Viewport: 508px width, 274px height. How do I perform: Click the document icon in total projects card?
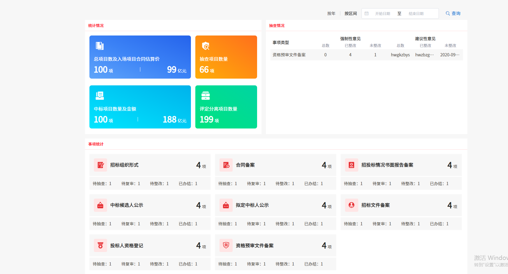[x=100, y=46]
